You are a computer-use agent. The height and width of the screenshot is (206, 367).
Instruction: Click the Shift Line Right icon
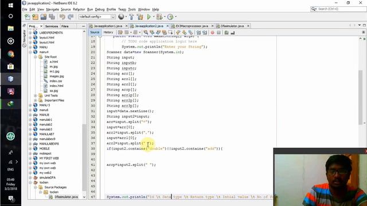(x=205, y=33)
